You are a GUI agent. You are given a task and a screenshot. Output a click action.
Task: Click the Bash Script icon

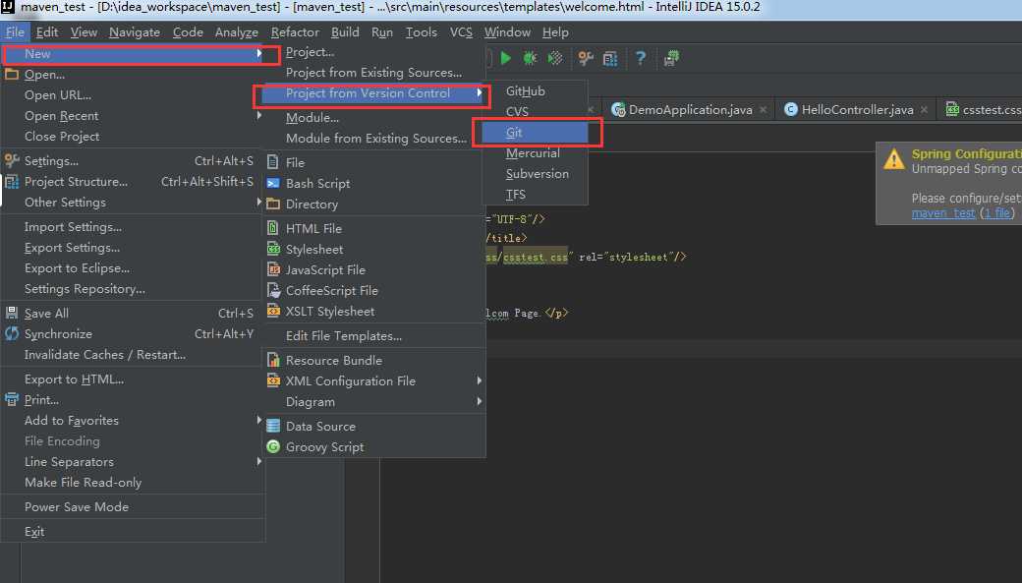tap(274, 183)
